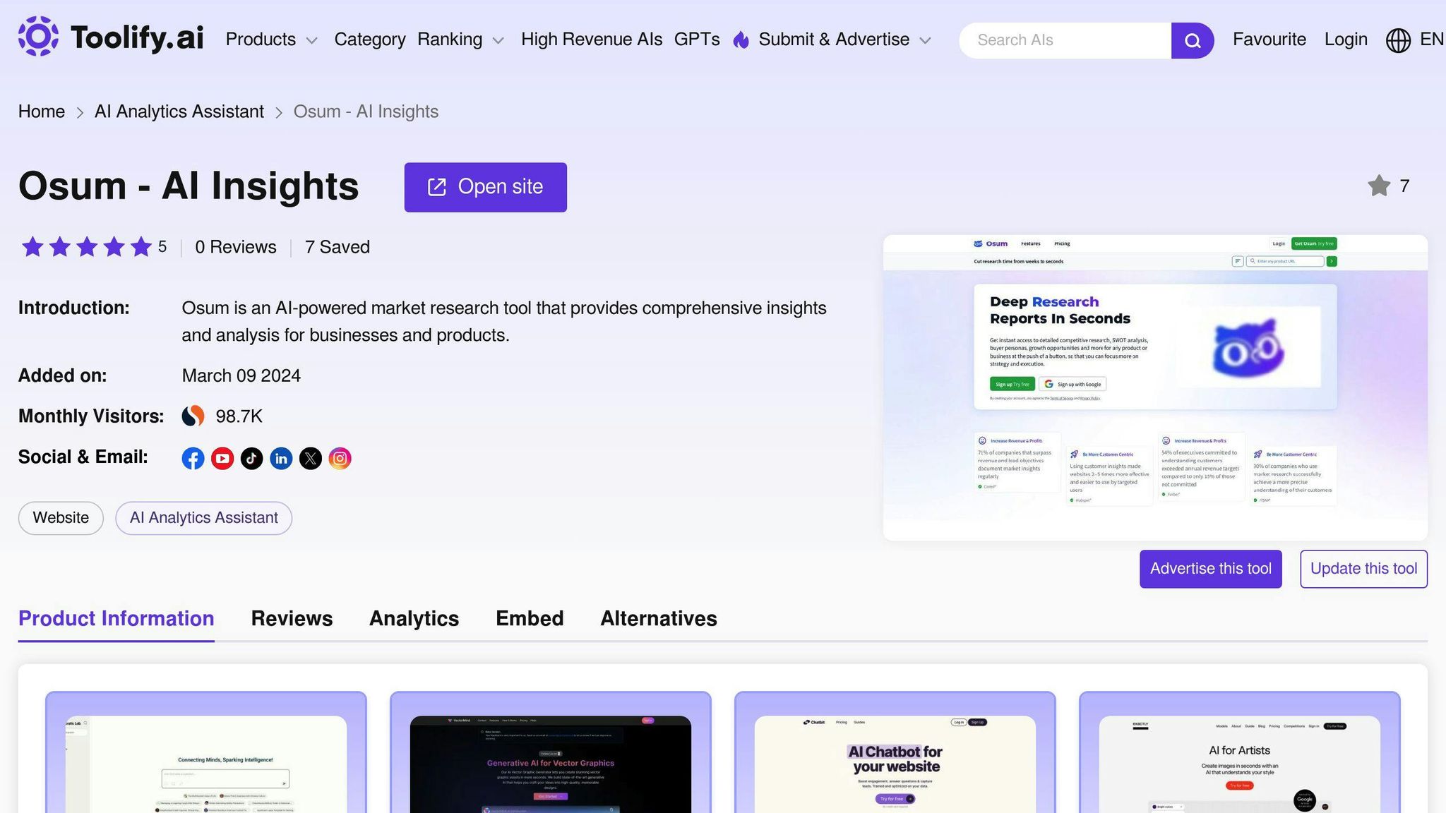
Task: Click the purple search magnifier button
Action: (x=1192, y=40)
